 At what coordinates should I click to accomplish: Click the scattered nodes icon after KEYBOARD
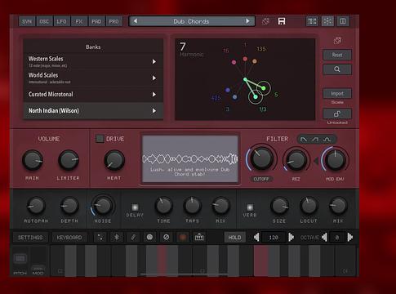click(x=100, y=238)
